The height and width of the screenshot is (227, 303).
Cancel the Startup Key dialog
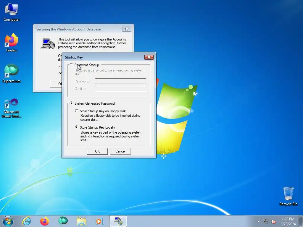coord(120,151)
